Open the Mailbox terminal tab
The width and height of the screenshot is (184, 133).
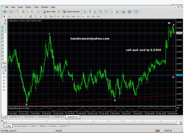coord(43,126)
